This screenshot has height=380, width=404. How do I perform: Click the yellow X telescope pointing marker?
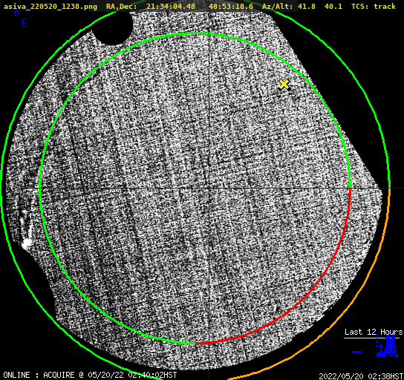tap(284, 85)
